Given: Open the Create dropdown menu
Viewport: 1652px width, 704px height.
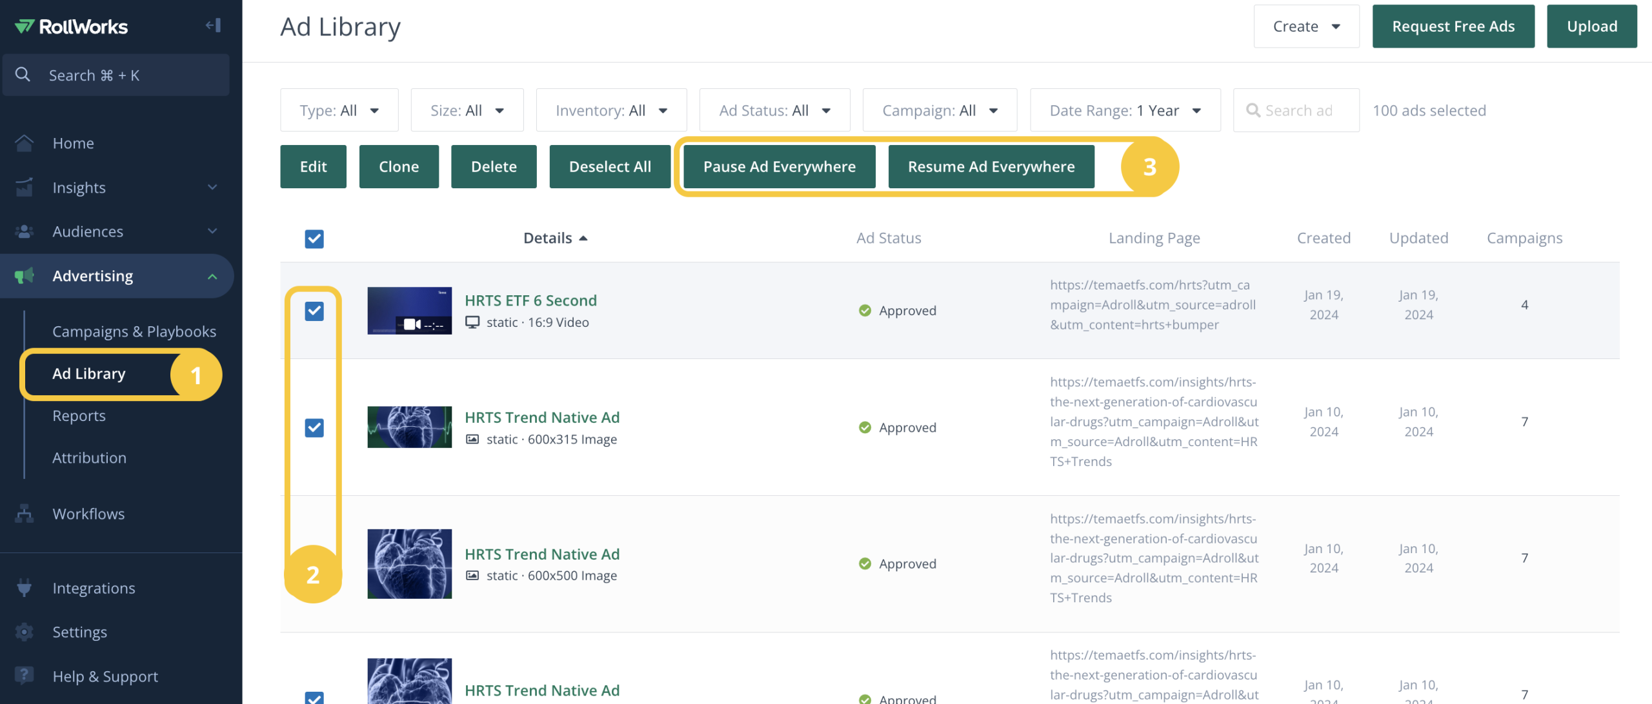Looking at the screenshot, I should coord(1306,26).
